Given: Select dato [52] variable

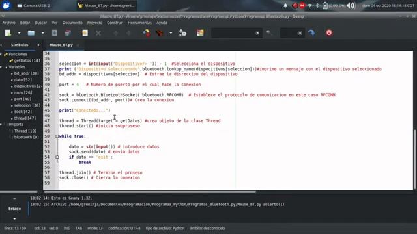Looking at the screenshot, I should (x=23, y=79).
